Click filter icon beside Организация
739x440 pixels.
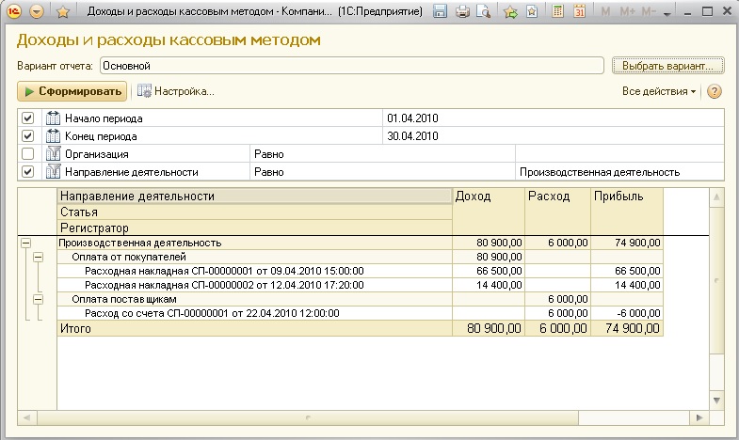54,154
